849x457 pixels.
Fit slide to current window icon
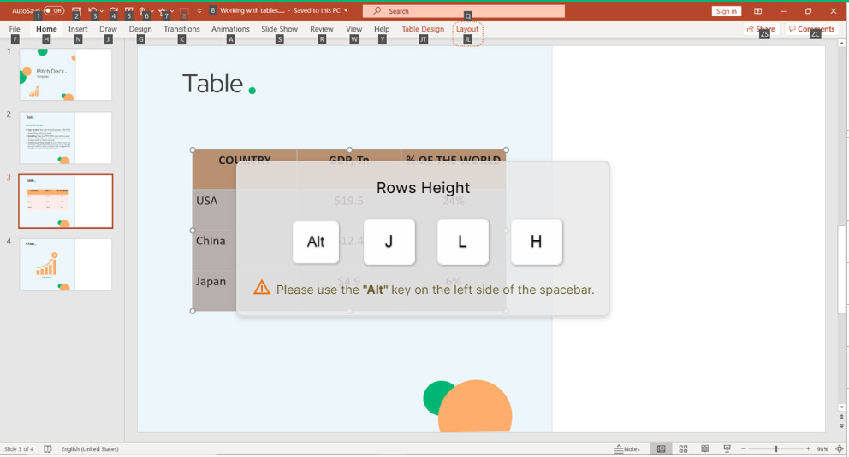pyautogui.click(x=840, y=449)
